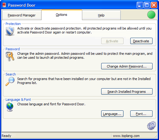This screenshot has height=140, width=159.
Task: Deactivate password protection
Action: (141, 41)
